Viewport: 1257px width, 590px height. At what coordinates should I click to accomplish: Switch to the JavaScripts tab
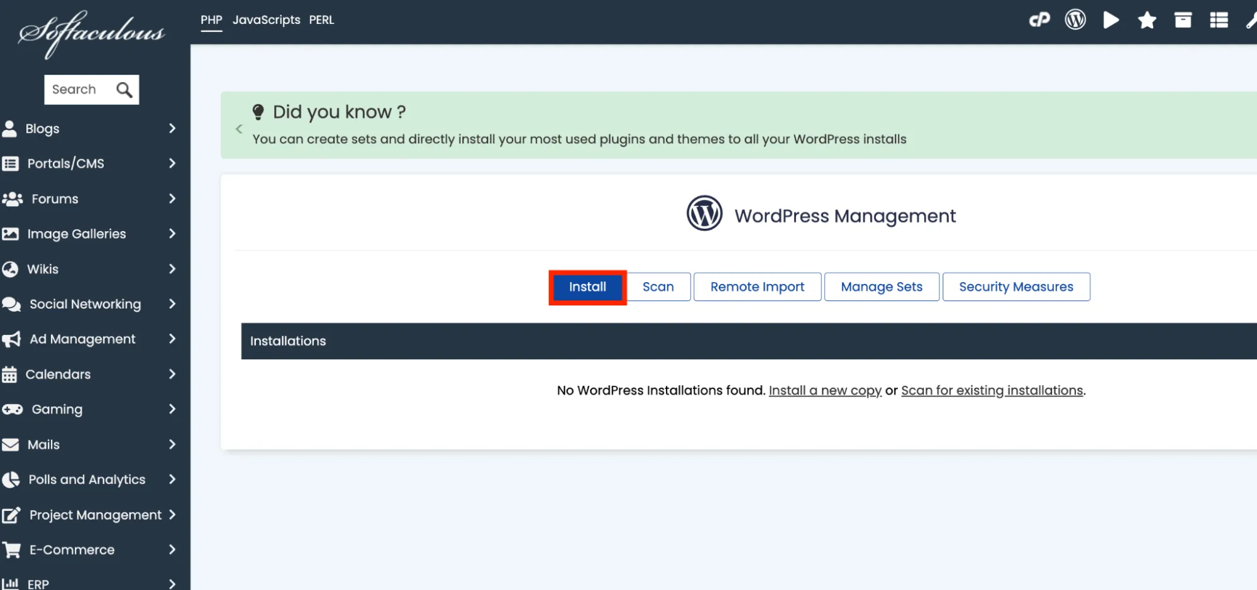click(267, 20)
